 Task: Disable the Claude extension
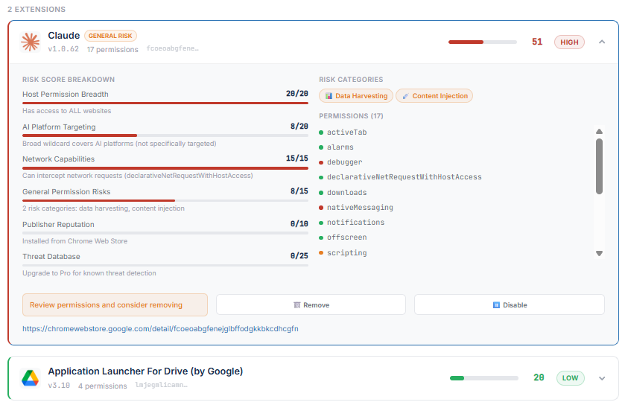[x=510, y=305]
